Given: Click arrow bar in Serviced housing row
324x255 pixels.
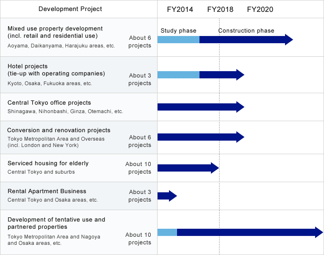Looking at the screenshot, I should pos(188,168).
